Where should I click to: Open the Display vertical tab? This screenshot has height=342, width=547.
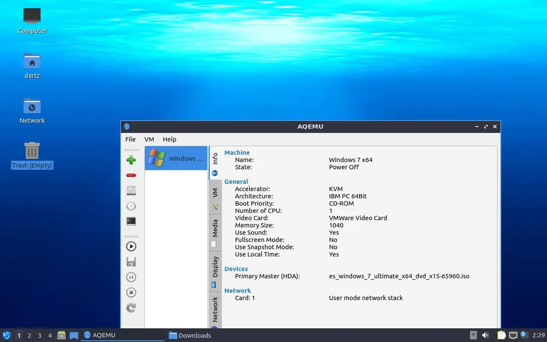[215, 271]
